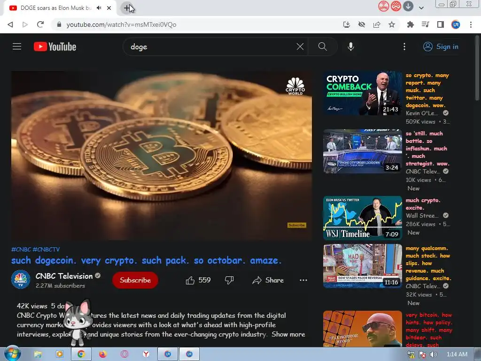Open the 'so crypto. many report' video title

[x=427, y=90]
